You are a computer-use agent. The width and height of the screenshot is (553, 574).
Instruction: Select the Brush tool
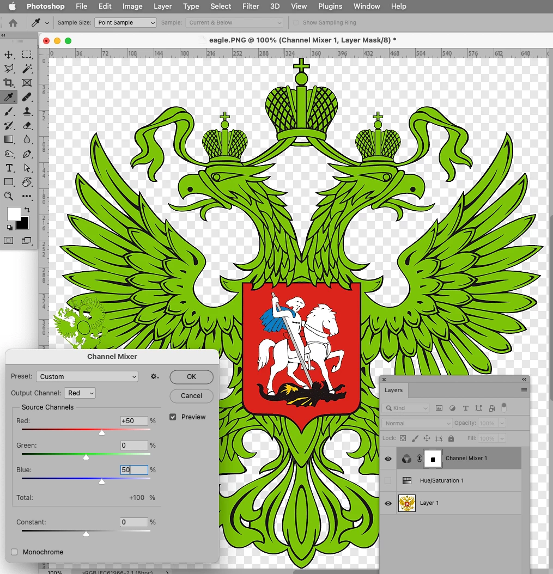(x=9, y=111)
